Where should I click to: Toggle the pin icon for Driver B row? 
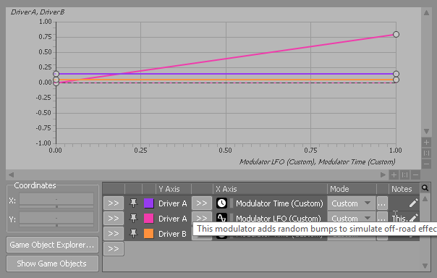tap(134, 233)
